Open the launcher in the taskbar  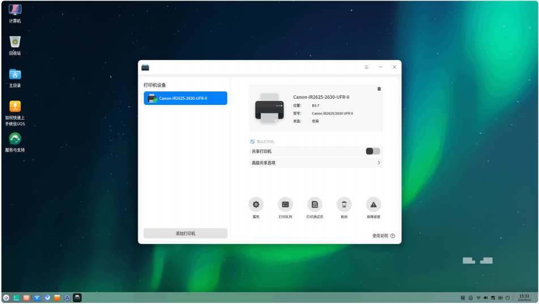(6, 298)
